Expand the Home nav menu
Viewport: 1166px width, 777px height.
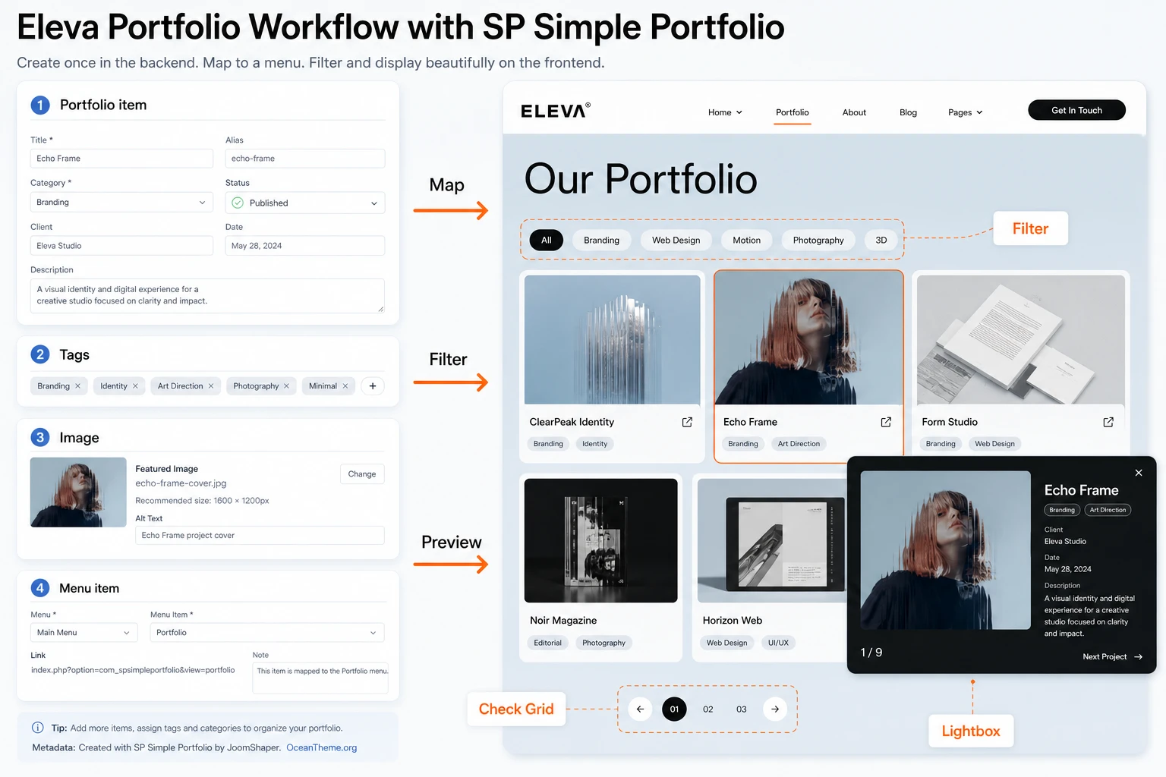tap(725, 112)
